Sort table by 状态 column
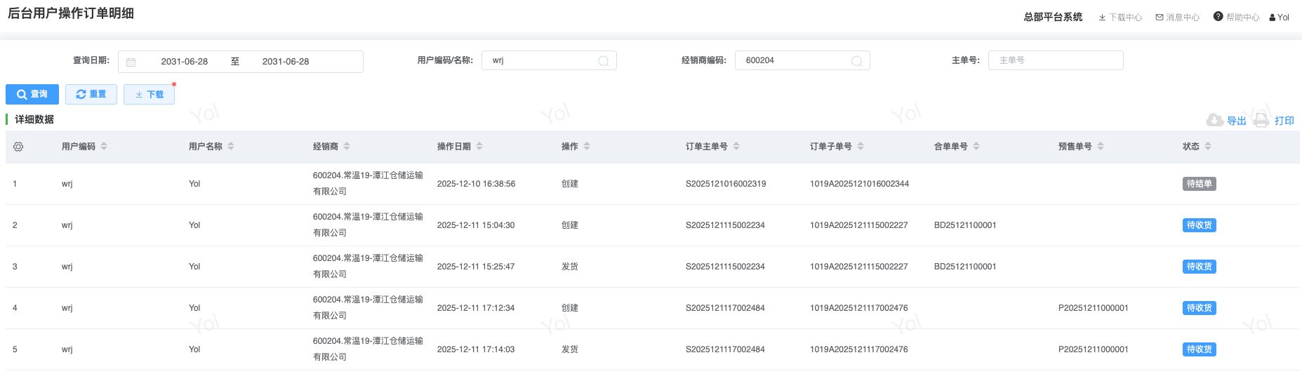Viewport: 1302px width, 381px height. point(1208,147)
